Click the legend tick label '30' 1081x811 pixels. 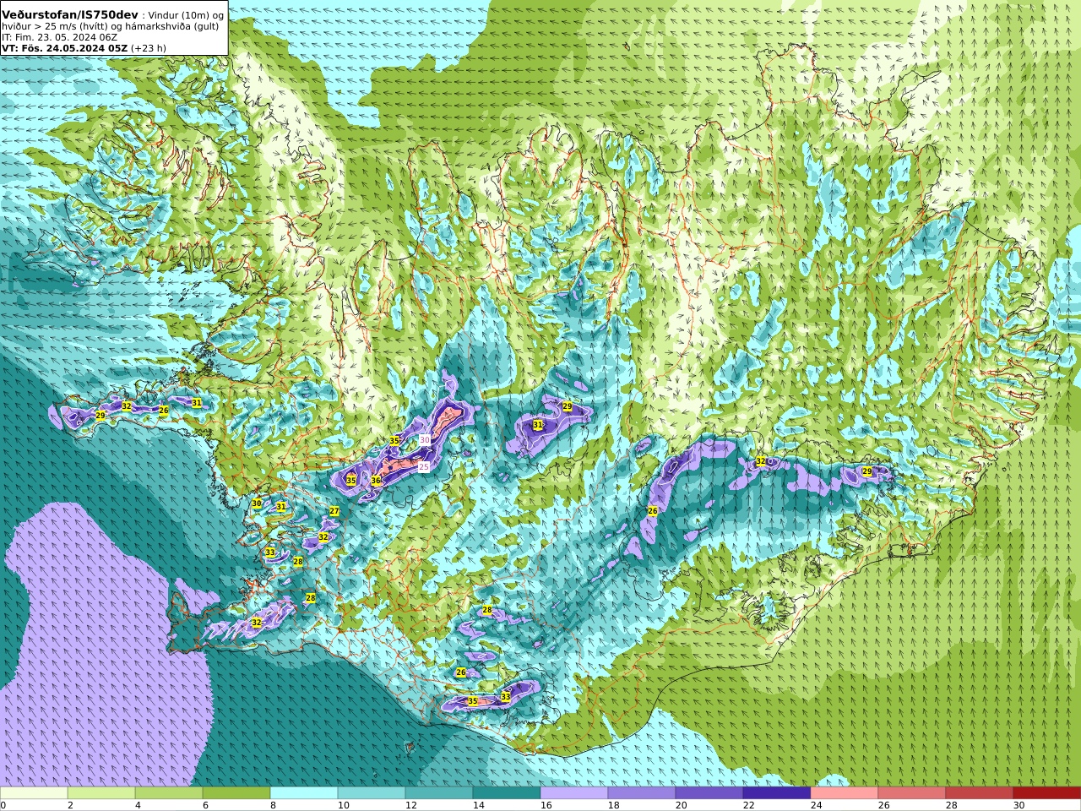pyautogui.click(x=1019, y=806)
